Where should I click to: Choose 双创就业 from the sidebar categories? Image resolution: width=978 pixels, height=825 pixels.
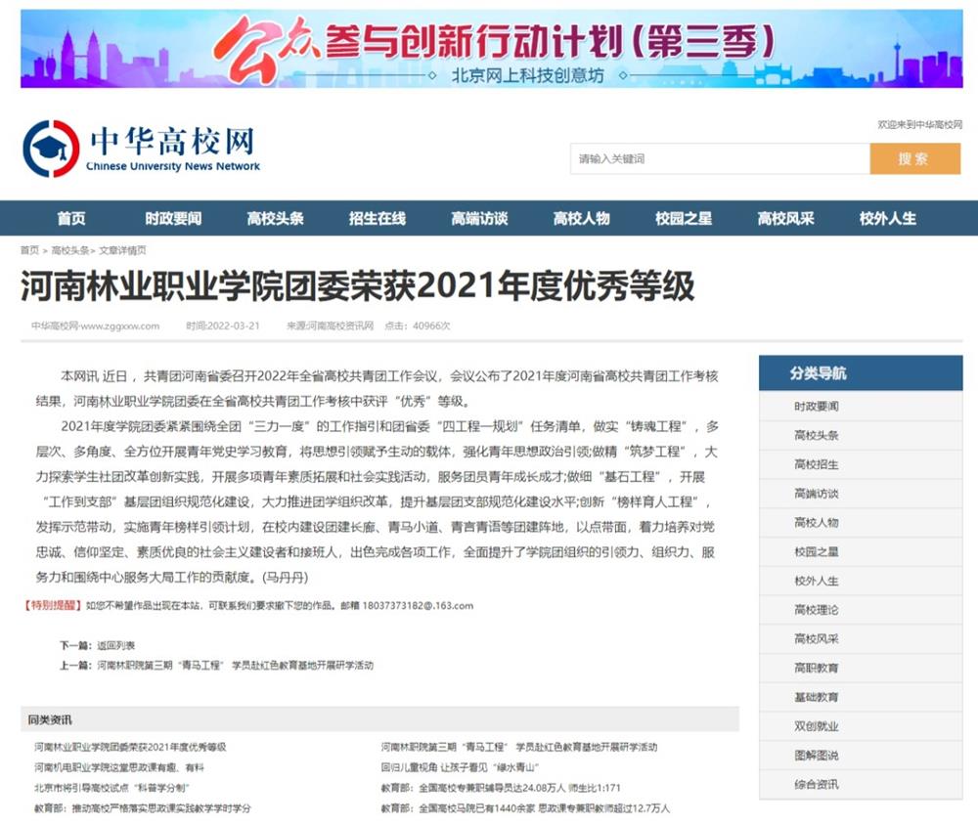tap(816, 726)
